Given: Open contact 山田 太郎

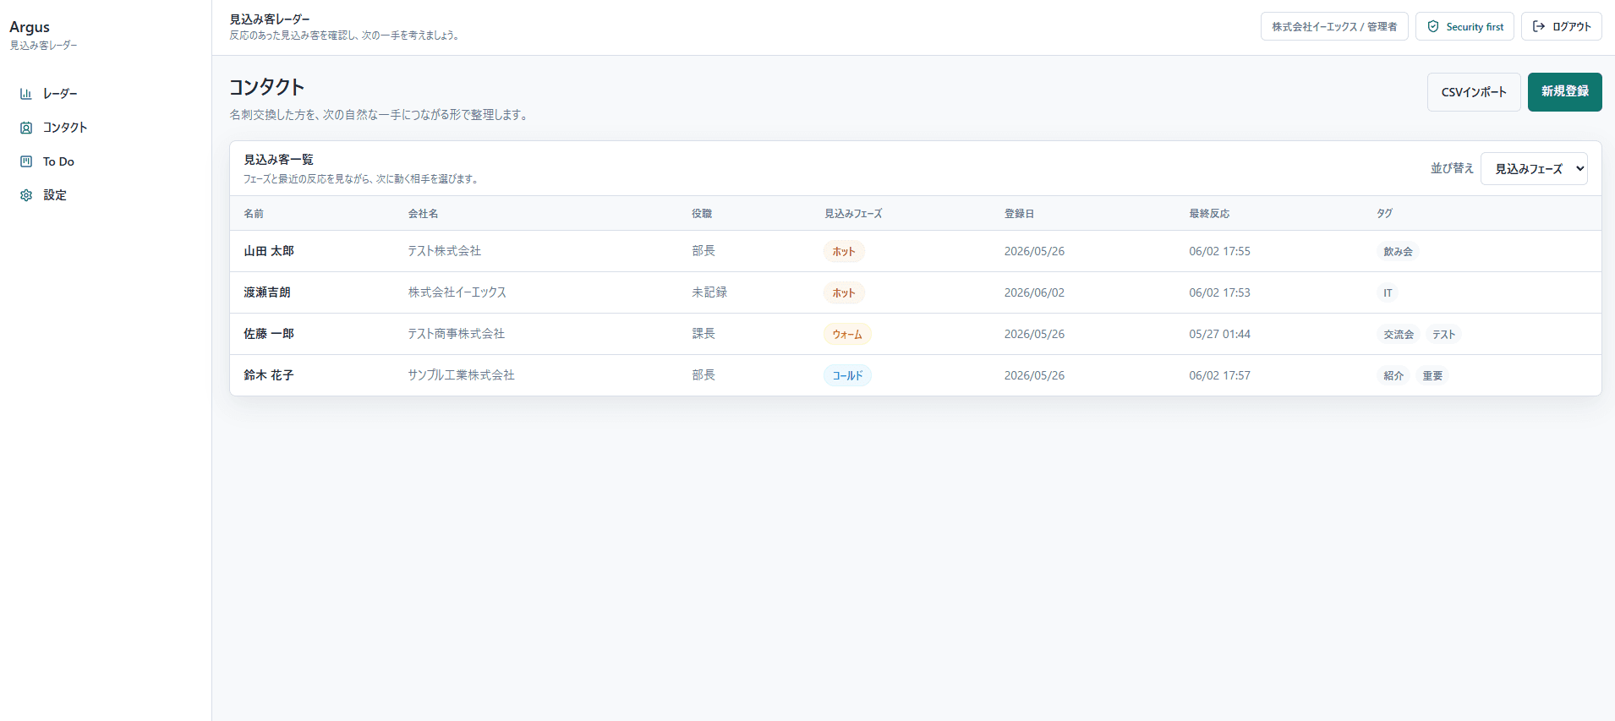Looking at the screenshot, I should (269, 251).
